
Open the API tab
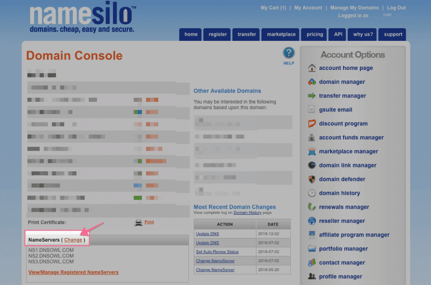pos(338,35)
